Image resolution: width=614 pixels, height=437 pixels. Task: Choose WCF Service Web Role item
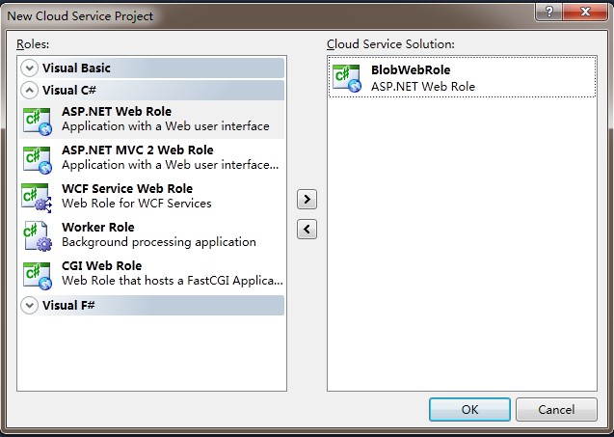[127, 189]
